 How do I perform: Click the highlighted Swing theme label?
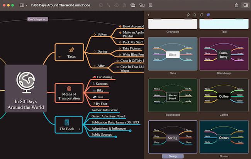173,156
